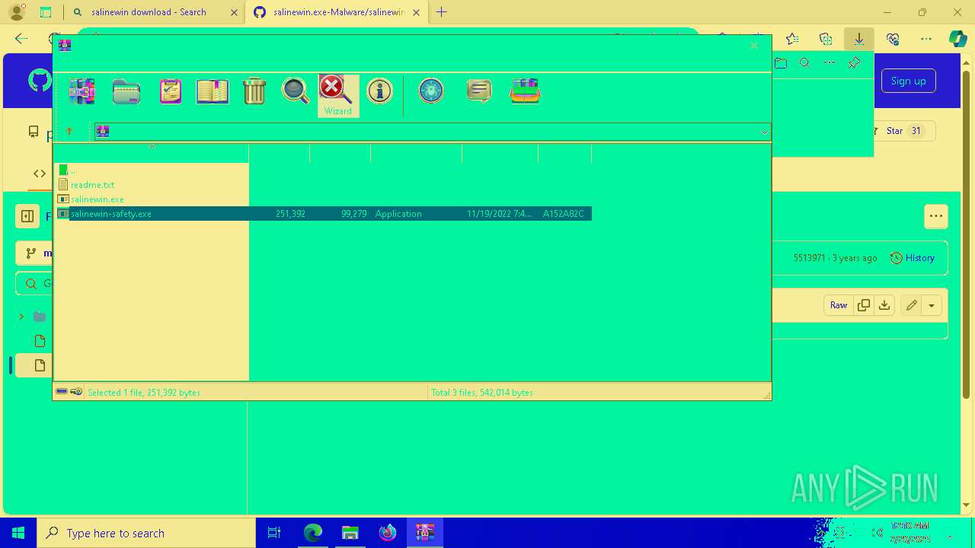Toggle the GitHub file tree side panel

[27, 216]
